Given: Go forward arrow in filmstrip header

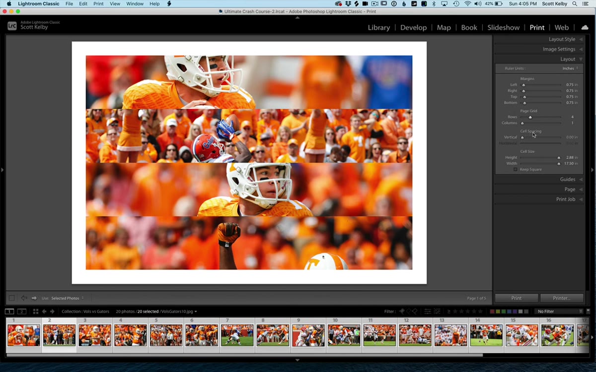Looking at the screenshot, I should (52, 311).
